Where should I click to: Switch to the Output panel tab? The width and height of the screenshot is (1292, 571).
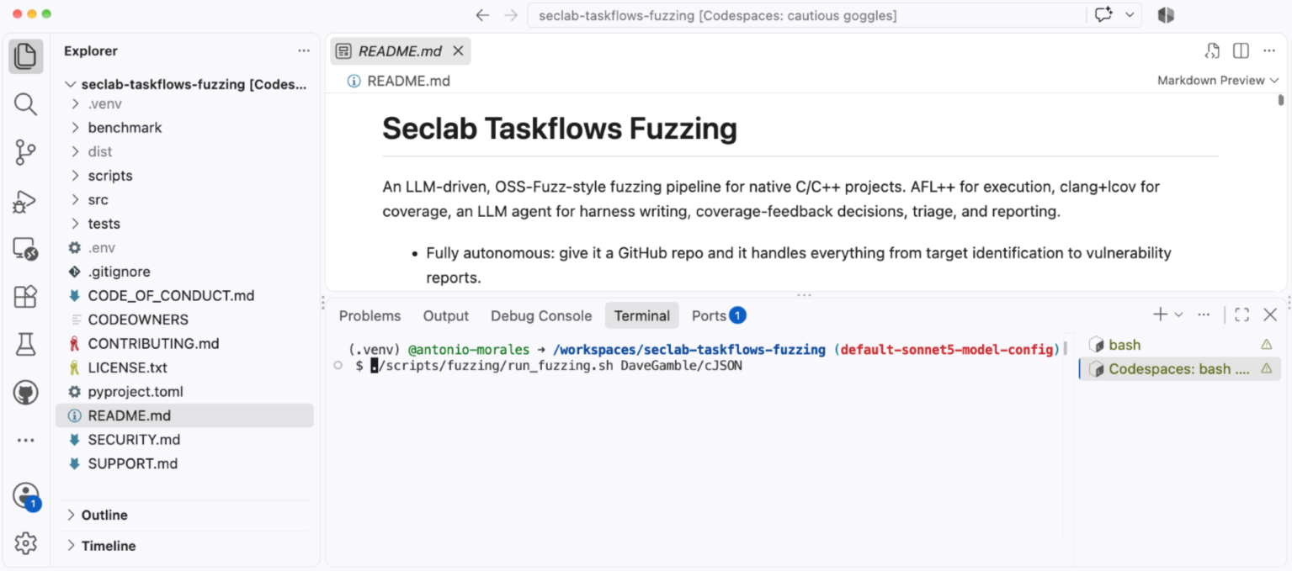446,315
